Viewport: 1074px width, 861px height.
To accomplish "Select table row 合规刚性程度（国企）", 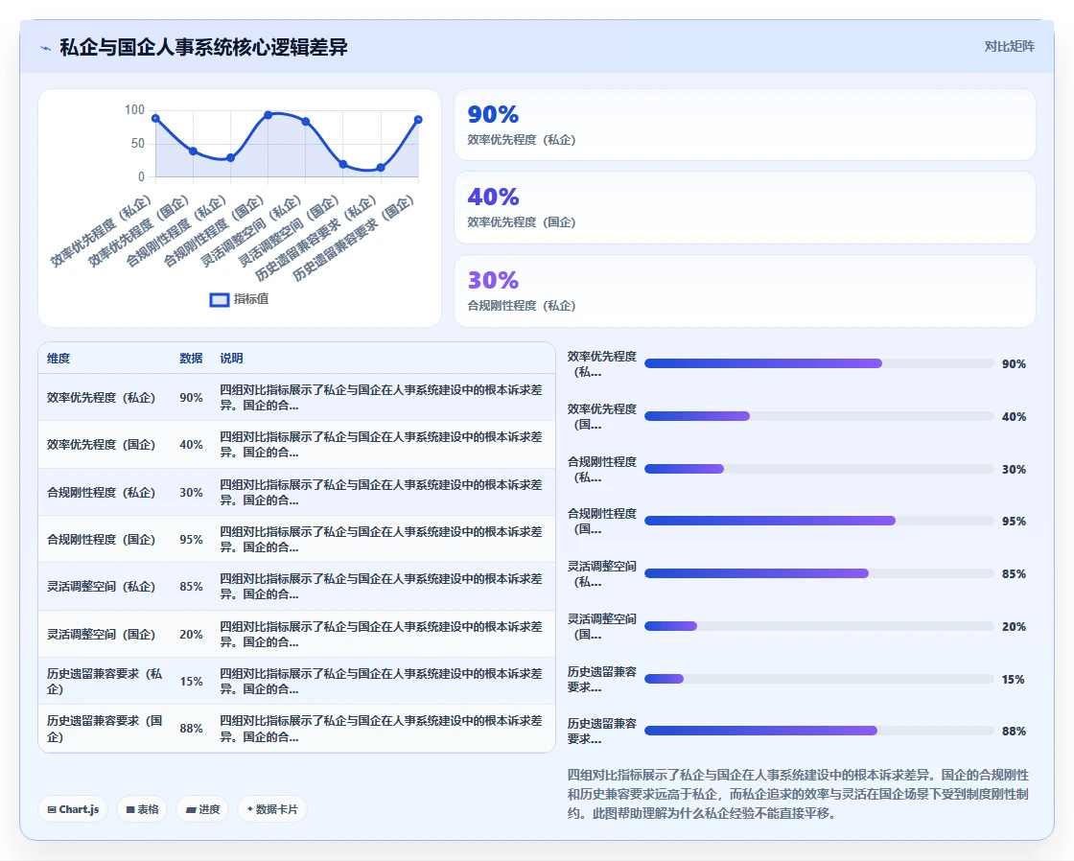I will point(296,539).
